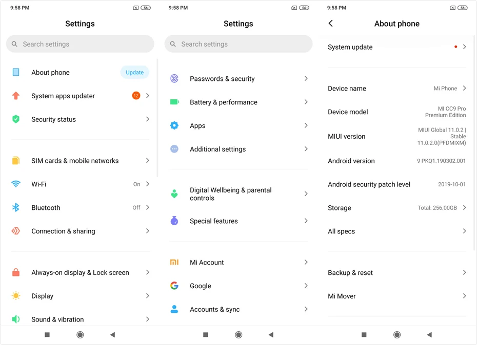Viewport: 477px width, 345px height.
Task: Tap the Wi-Fi On status text
Action: point(136,184)
